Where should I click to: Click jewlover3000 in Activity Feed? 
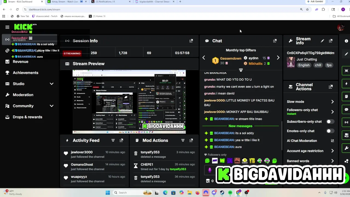[81, 152]
